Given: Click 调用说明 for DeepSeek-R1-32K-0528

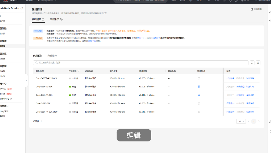Looking at the screenshot, I should (250, 112).
